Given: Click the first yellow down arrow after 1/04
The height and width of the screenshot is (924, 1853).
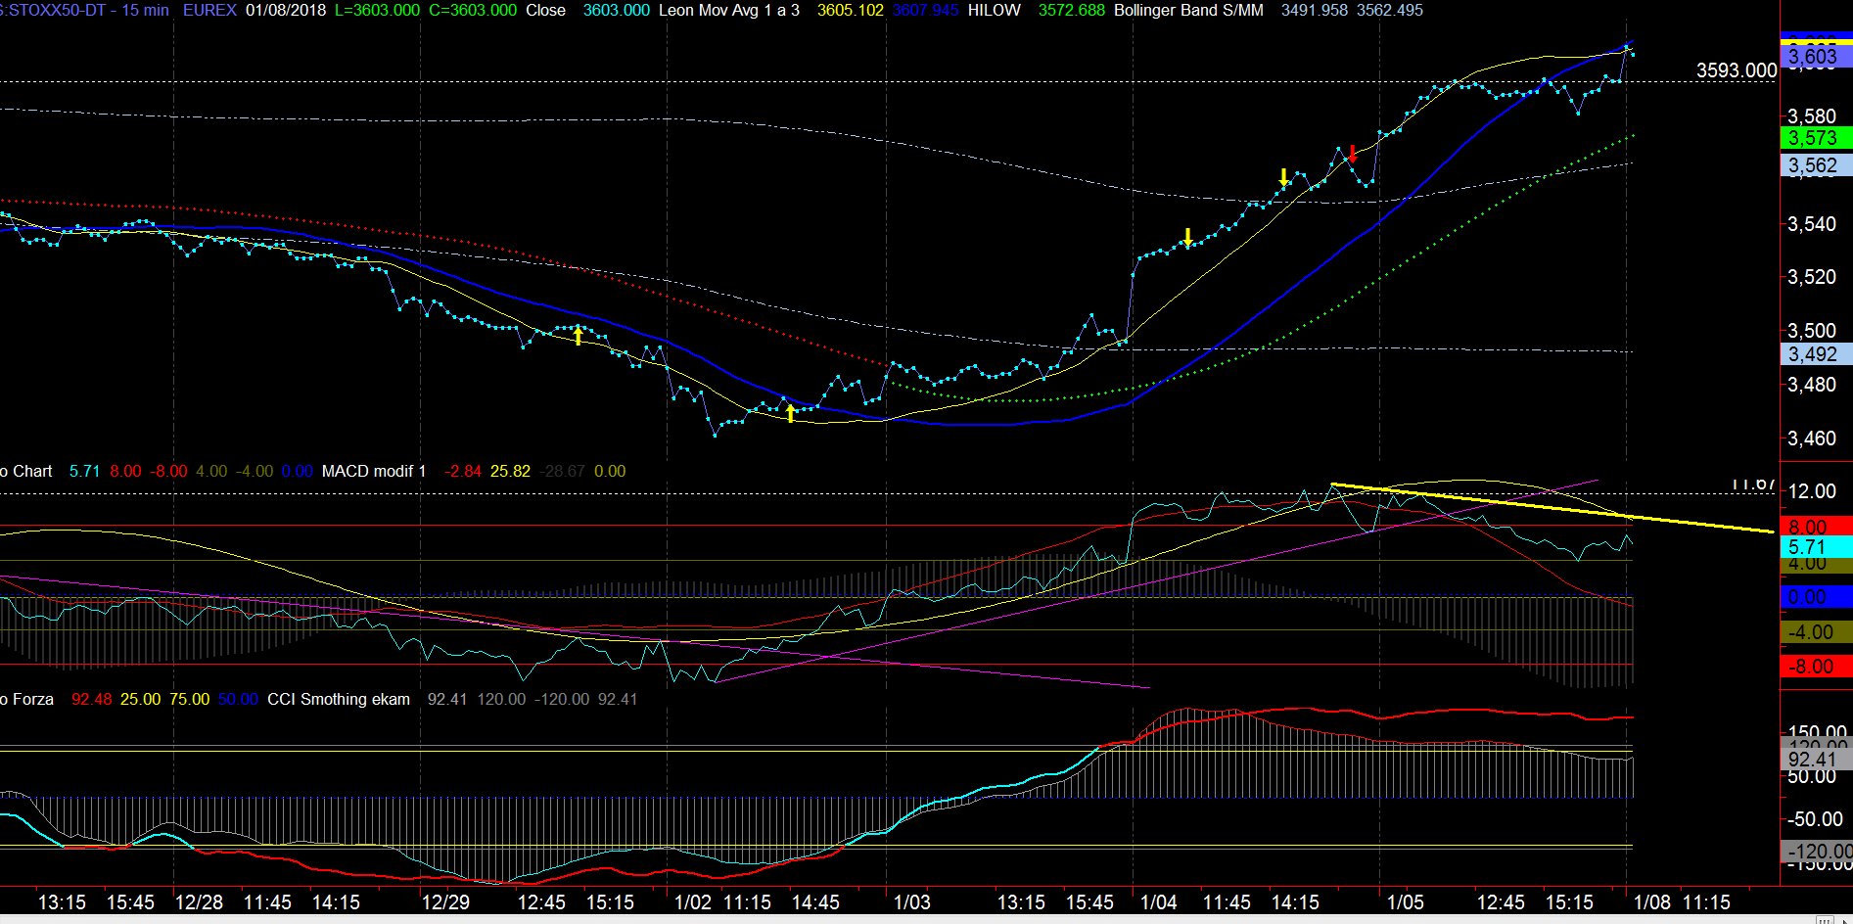Looking at the screenshot, I should pyautogui.click(x=1188, y=237).
